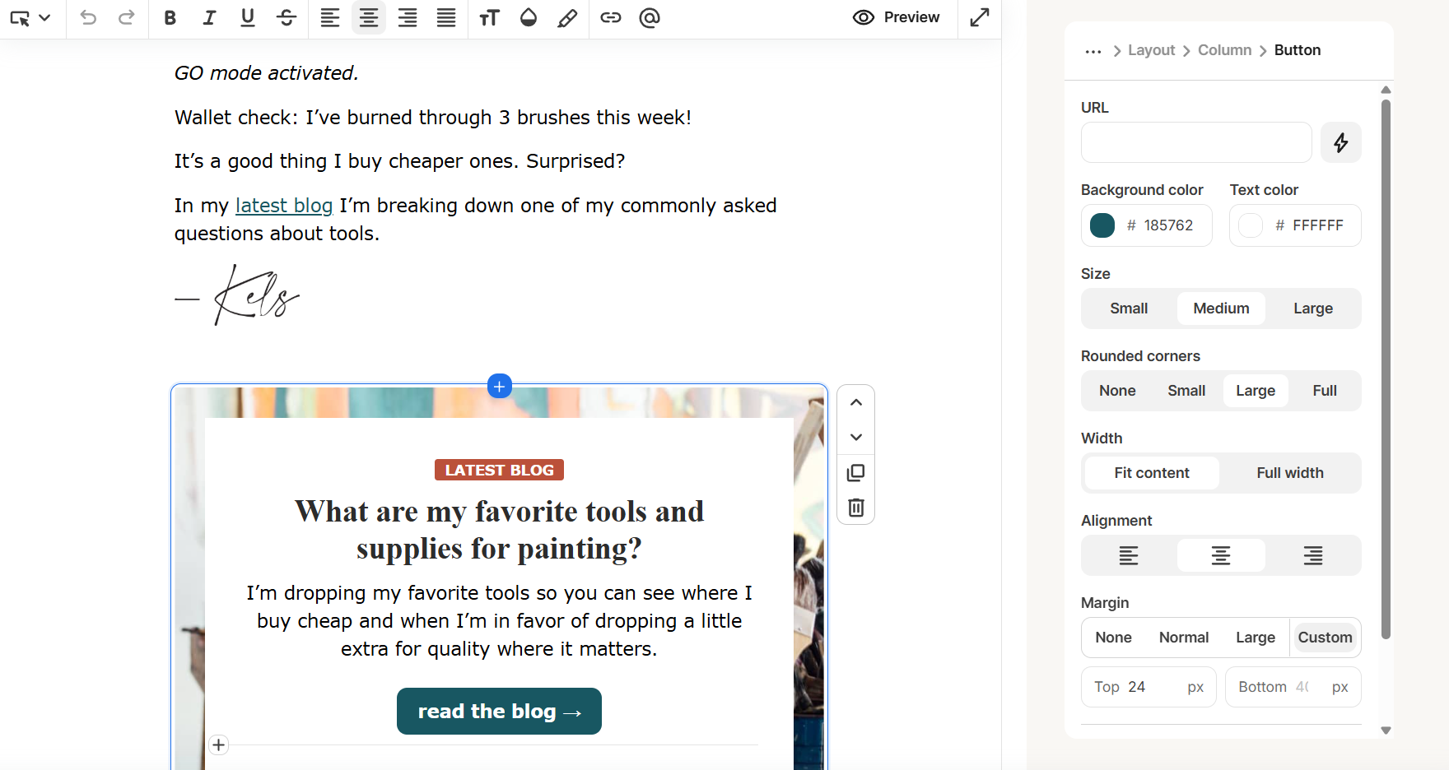Move the blog block down with the chevron
1449x770 pixels.
855,437
